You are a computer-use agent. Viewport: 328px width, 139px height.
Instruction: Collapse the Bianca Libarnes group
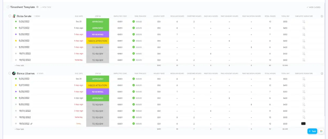click(x=10, y=73)
